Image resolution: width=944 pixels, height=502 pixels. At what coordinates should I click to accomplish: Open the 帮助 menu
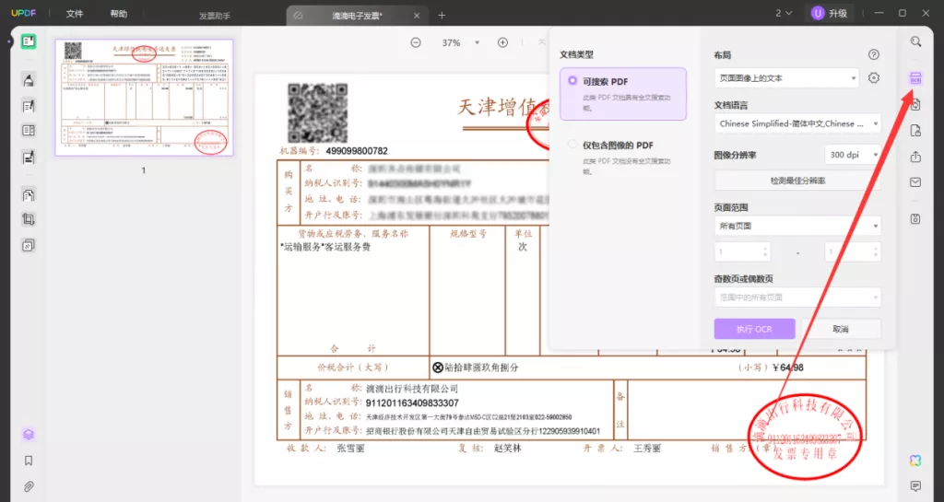119,14
